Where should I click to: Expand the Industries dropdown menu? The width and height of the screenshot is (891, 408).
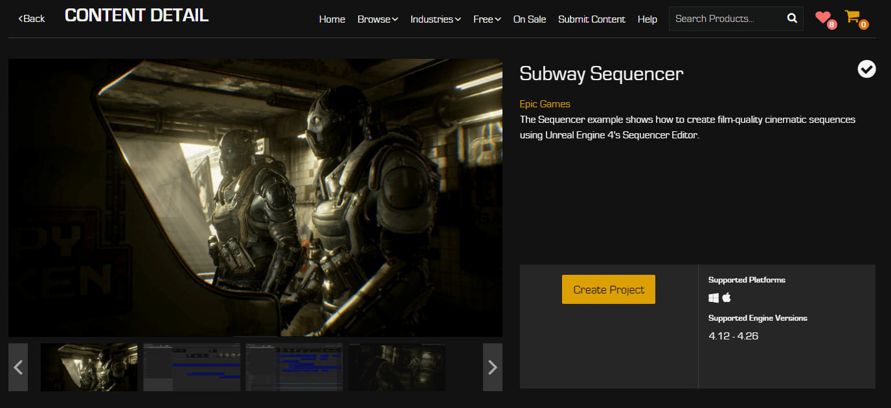coord(436,19)
